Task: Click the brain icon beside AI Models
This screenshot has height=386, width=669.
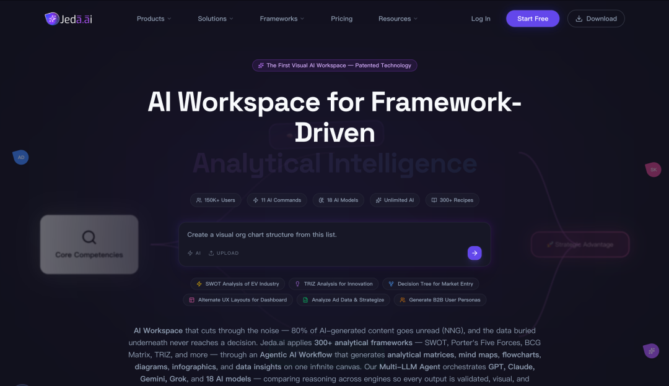Action: (x=321, y=200)
